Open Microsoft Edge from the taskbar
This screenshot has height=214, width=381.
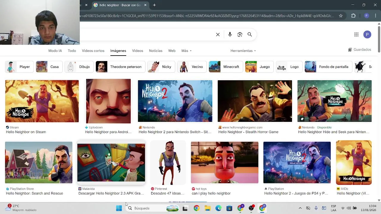[x=218, y=208]
